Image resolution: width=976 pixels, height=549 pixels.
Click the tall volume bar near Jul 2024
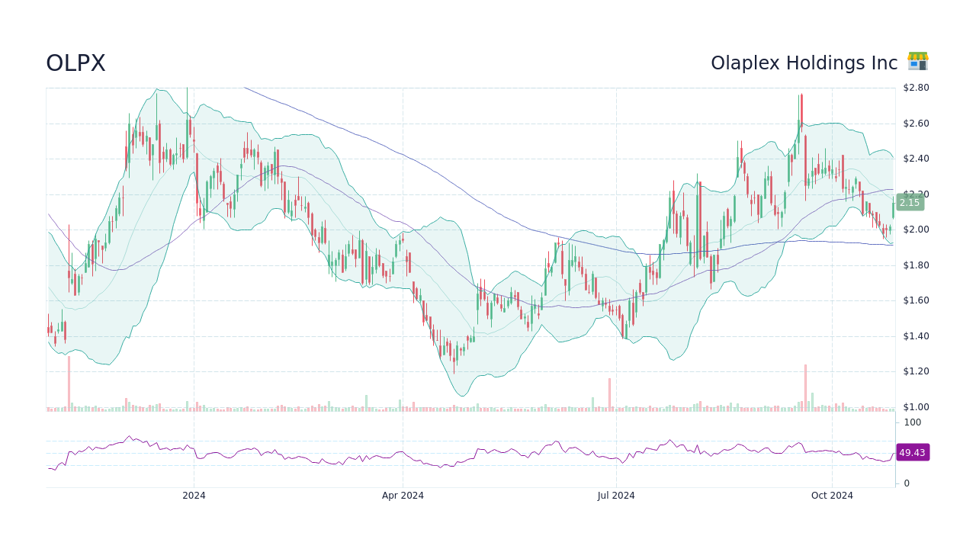(609, 395)
